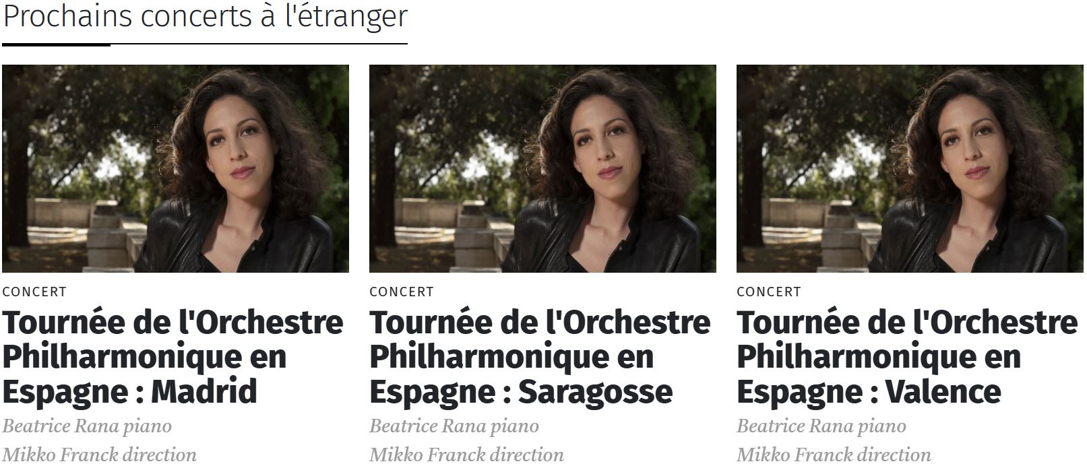Select the CONCERT label above the Saragosse title
1087x468 pixels.
(402, 292)
